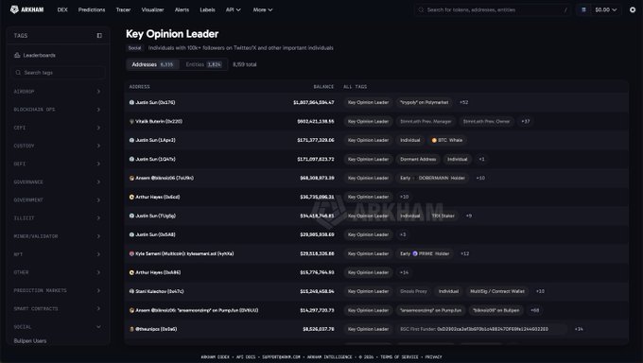
Task: Expand the Smart Contracts category
Action: click(58, 308)
